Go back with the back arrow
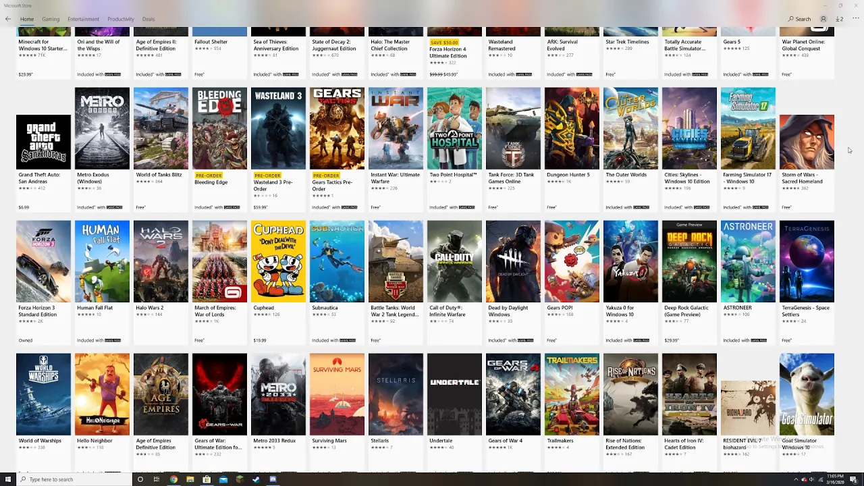The image size is (864, 486). point(8,19)
